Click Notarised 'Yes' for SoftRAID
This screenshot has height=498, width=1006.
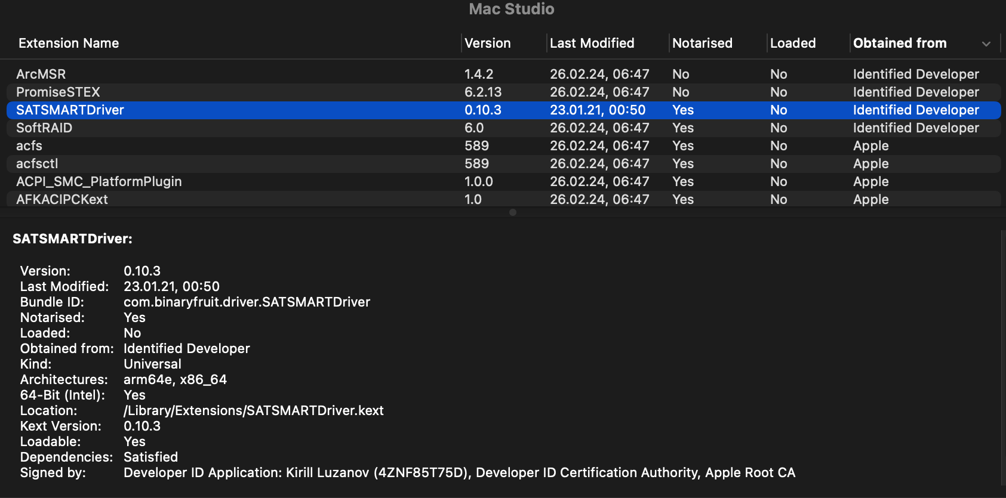click(x=683, y=128)
